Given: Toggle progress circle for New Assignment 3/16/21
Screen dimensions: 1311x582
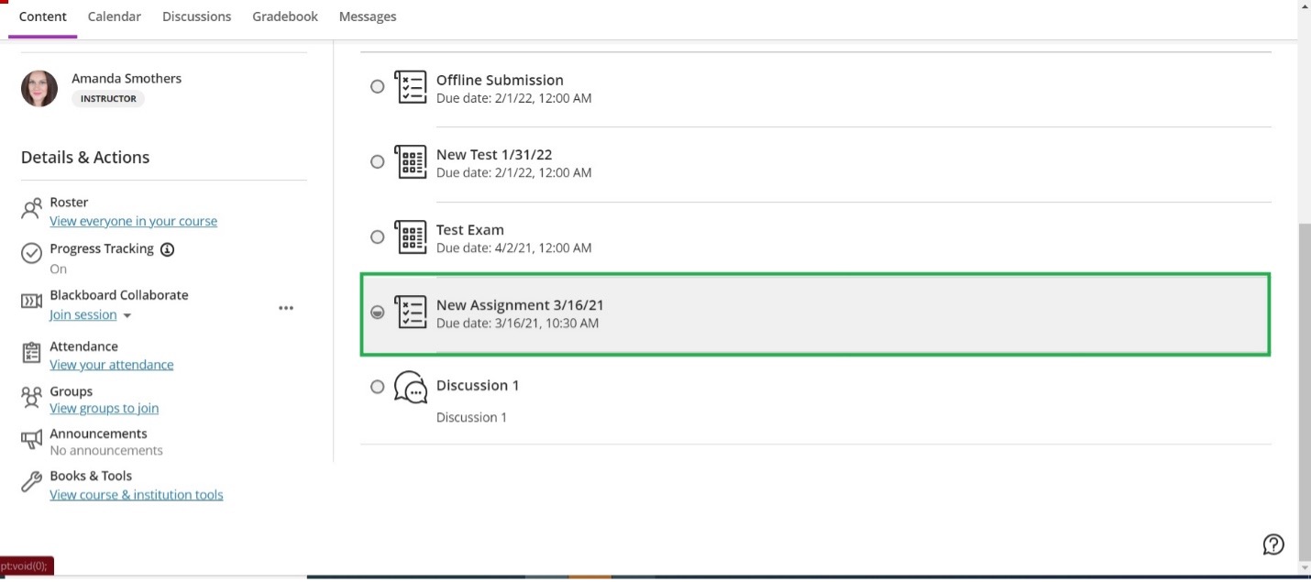Looking at the screenshot, I should (377, 313).
